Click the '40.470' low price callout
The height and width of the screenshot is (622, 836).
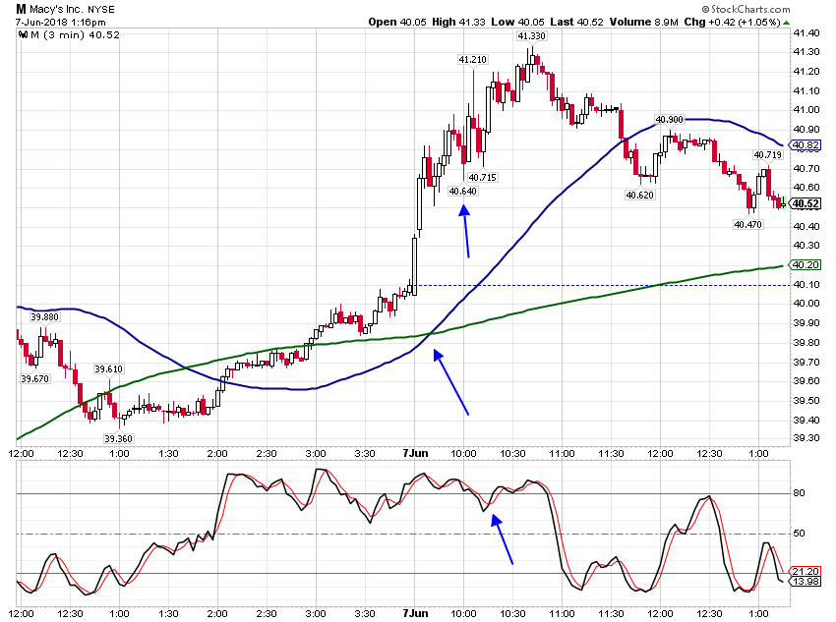click(x=748, y=225)
